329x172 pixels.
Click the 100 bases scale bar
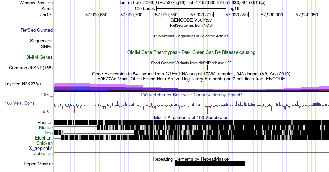[x=191, y=9]
